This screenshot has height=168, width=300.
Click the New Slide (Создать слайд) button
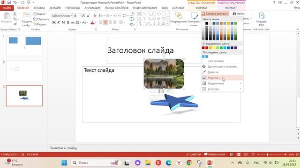tap(27, 19)
